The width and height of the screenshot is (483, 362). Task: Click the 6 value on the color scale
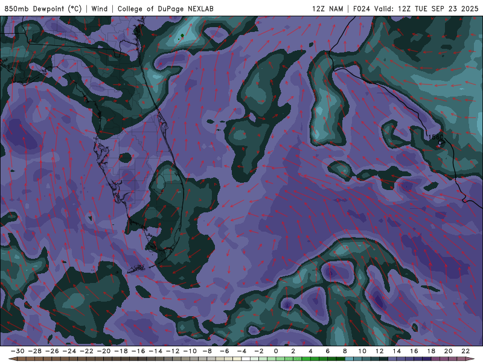click(328, 351)
